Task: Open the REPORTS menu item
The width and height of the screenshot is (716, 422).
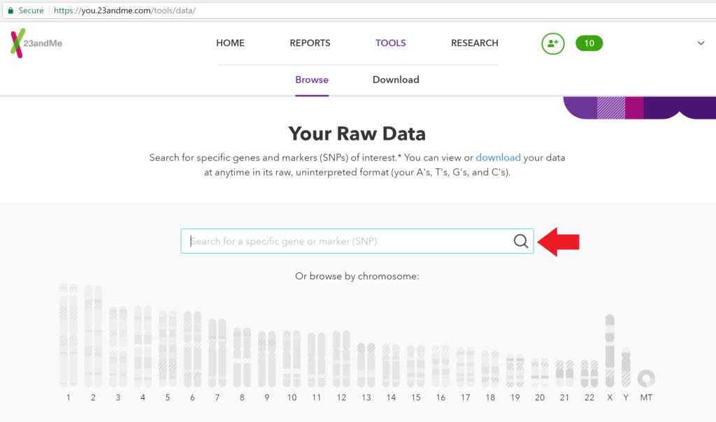Action: point(310,43)
